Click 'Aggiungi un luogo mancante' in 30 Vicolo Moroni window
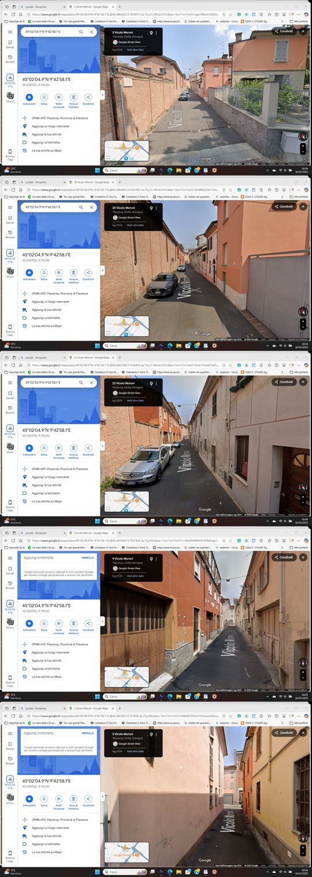 tap(50, 302)
